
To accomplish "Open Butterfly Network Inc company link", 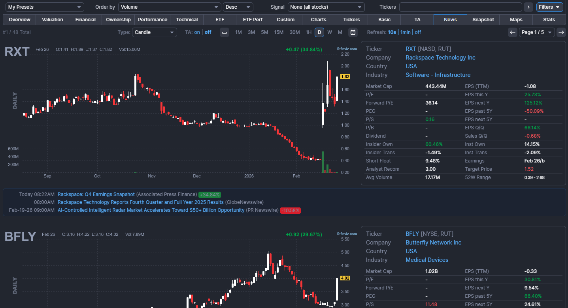I will [x=433, y=243].
